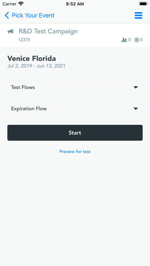Open the Expiration Flow selector field
Screen dimensions: 150x266
75,109
